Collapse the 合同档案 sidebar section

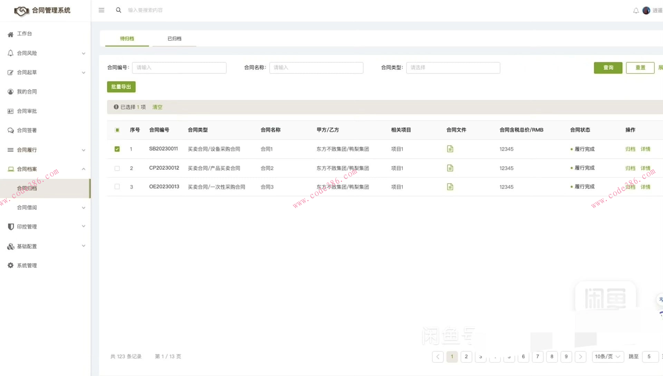point(83,169)
